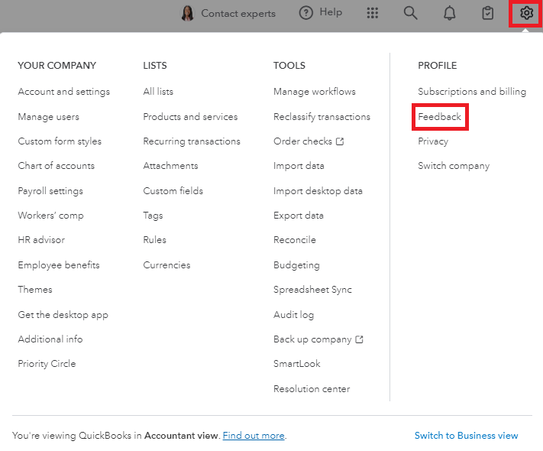Choose Reclassify transactions tool
Viewport: 543px width, 451px height.
tap(322, 117)
